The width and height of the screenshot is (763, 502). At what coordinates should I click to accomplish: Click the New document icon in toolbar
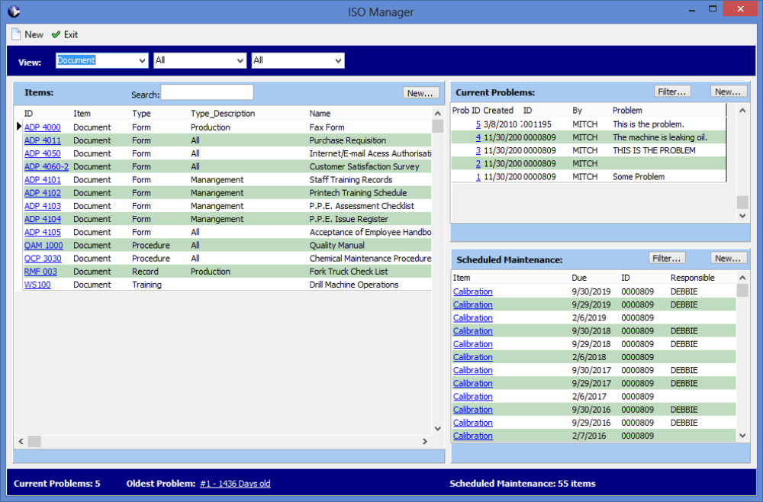pyautogui.click(x=16, y=34)
